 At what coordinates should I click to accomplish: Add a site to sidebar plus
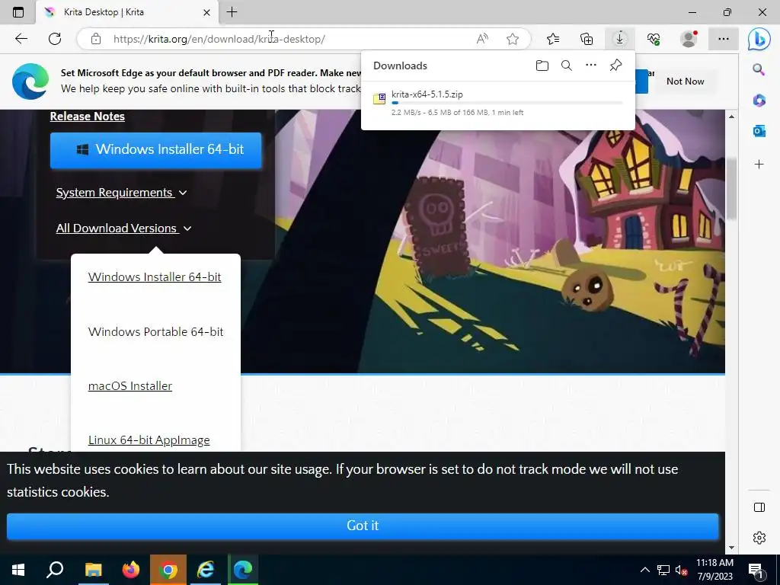pos(759,165)
